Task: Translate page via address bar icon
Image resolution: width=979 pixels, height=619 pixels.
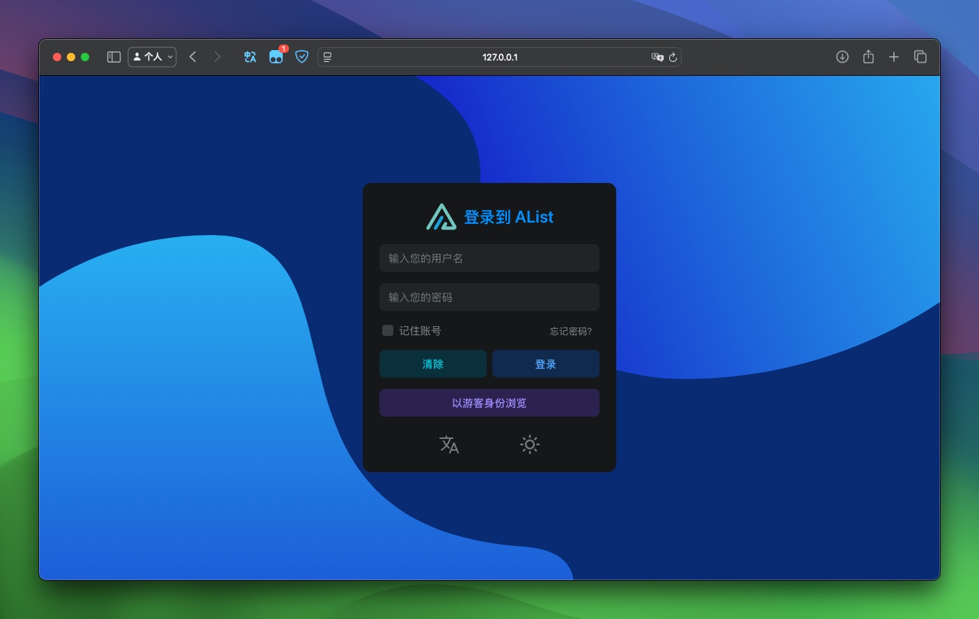Action: [x=657, y=57]
